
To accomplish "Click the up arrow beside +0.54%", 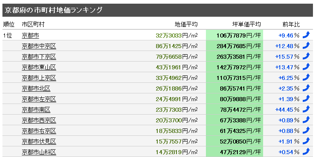I will tap(306, 151).
